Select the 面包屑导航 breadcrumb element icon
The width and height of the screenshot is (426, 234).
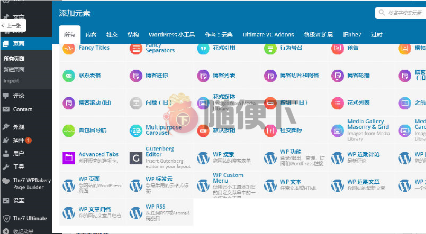69,130
